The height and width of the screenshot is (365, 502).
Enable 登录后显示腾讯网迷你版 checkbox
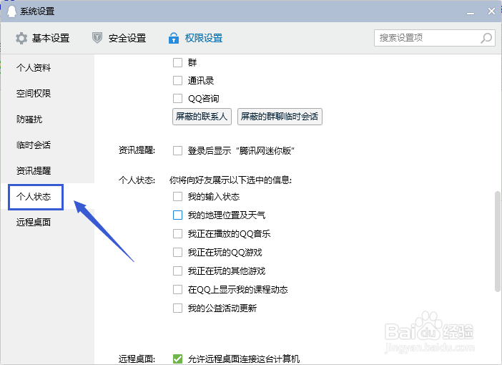pos(177,150)
